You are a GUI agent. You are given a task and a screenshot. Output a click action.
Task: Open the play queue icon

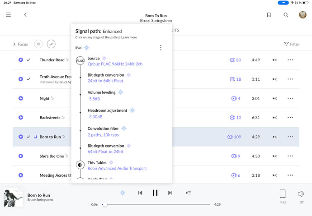(x=189, y=193)
